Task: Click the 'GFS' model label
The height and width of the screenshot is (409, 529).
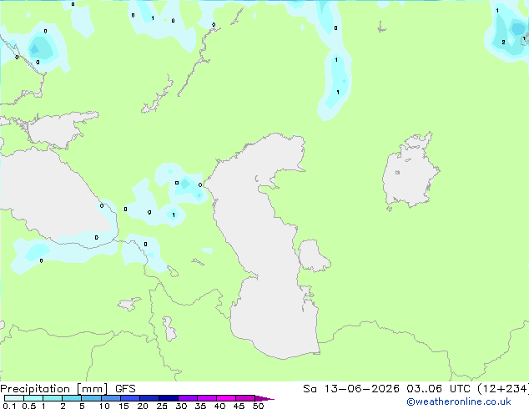Action: click(x=125, y=389)
